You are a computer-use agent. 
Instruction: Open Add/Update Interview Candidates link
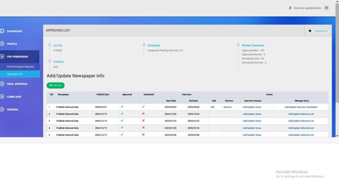(301, 107)
